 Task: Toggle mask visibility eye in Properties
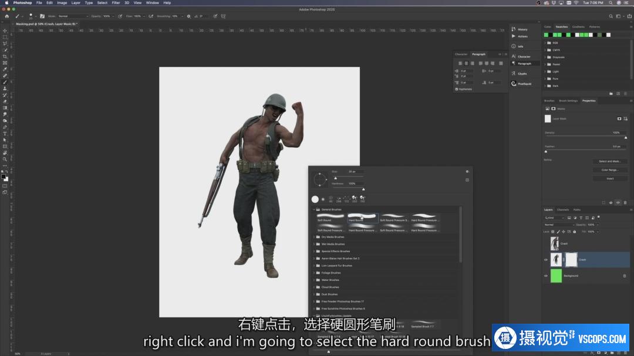click(618, 203)
